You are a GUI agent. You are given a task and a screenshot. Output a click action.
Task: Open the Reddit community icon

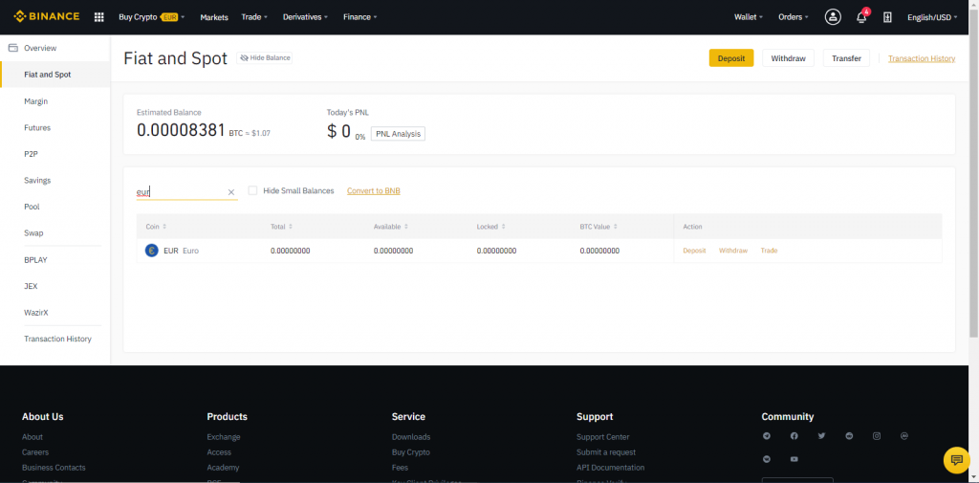tap(849, 436)
